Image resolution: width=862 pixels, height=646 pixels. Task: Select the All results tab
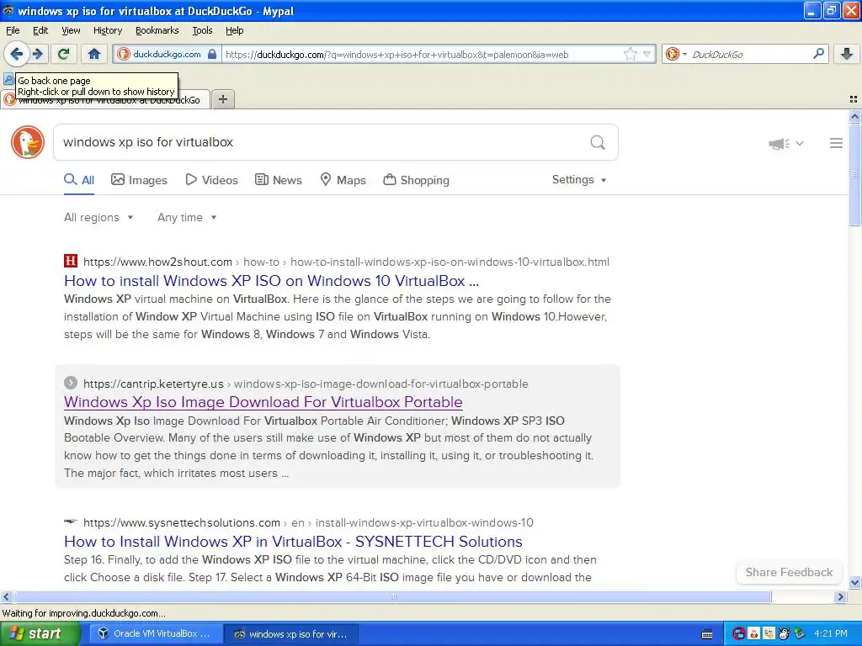click(x=79, y=180)
